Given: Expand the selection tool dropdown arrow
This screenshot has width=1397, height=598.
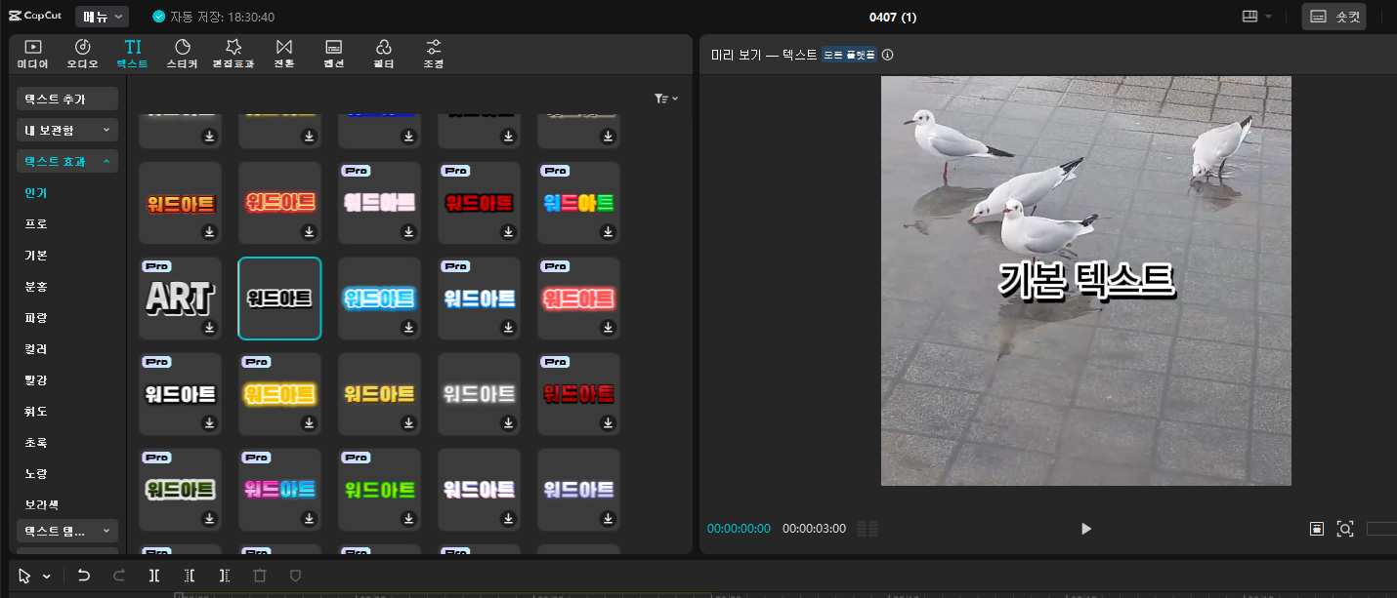Looking at the screenshot, I should tap(47, 577).
